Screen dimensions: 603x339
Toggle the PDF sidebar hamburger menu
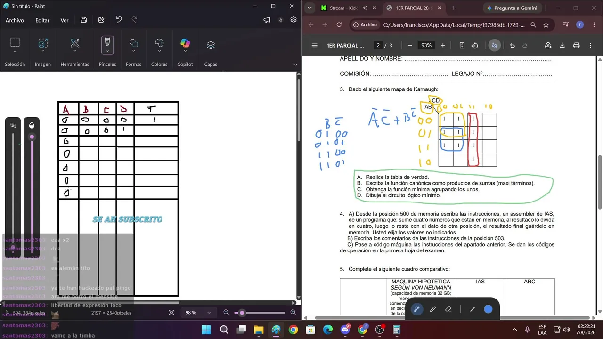point(314,46)
